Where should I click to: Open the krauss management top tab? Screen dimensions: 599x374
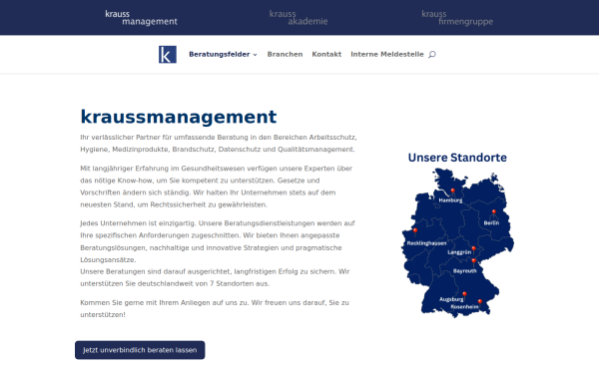141,18
